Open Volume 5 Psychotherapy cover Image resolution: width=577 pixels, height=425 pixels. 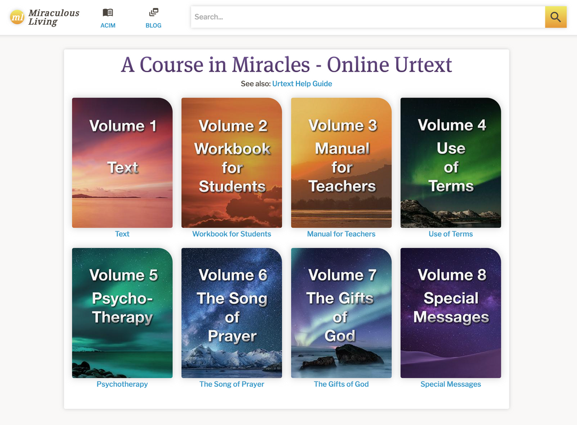122,313
